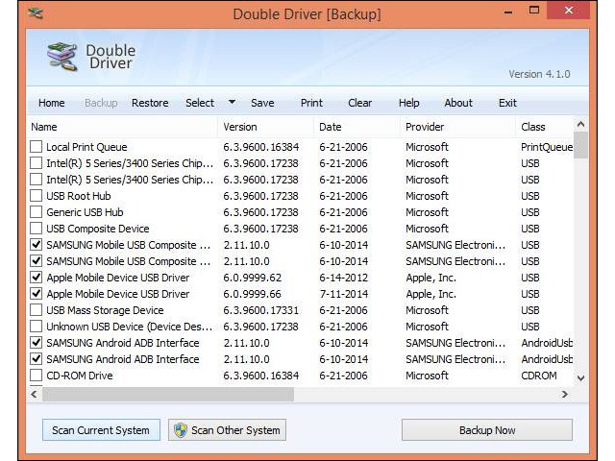The width and height of the screenshot is (615, 461).
Task: Select the USB Composite Device row name
Action: [98, 229]
